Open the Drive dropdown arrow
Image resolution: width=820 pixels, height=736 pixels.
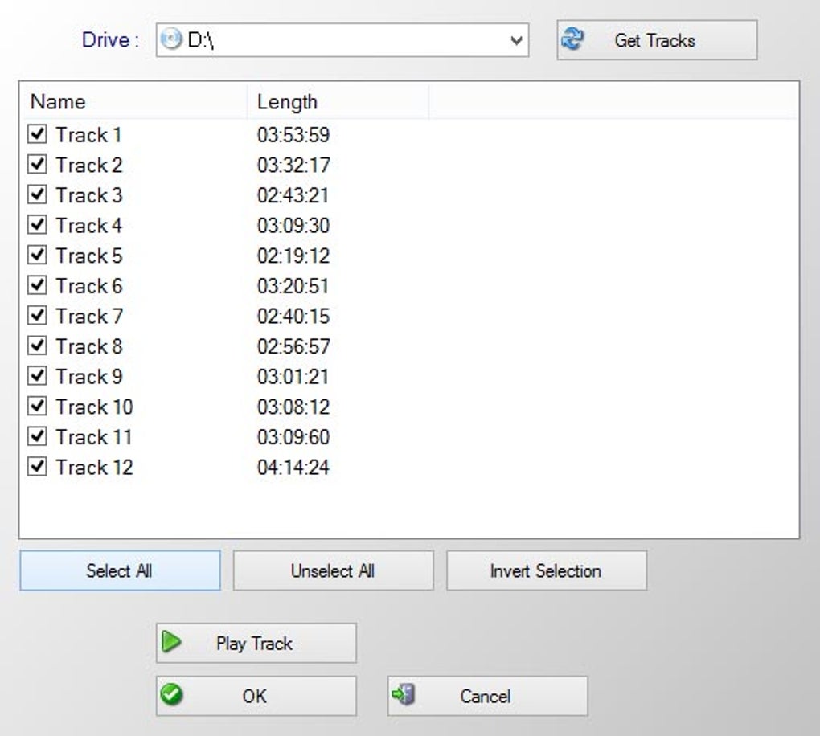point(516,40)
